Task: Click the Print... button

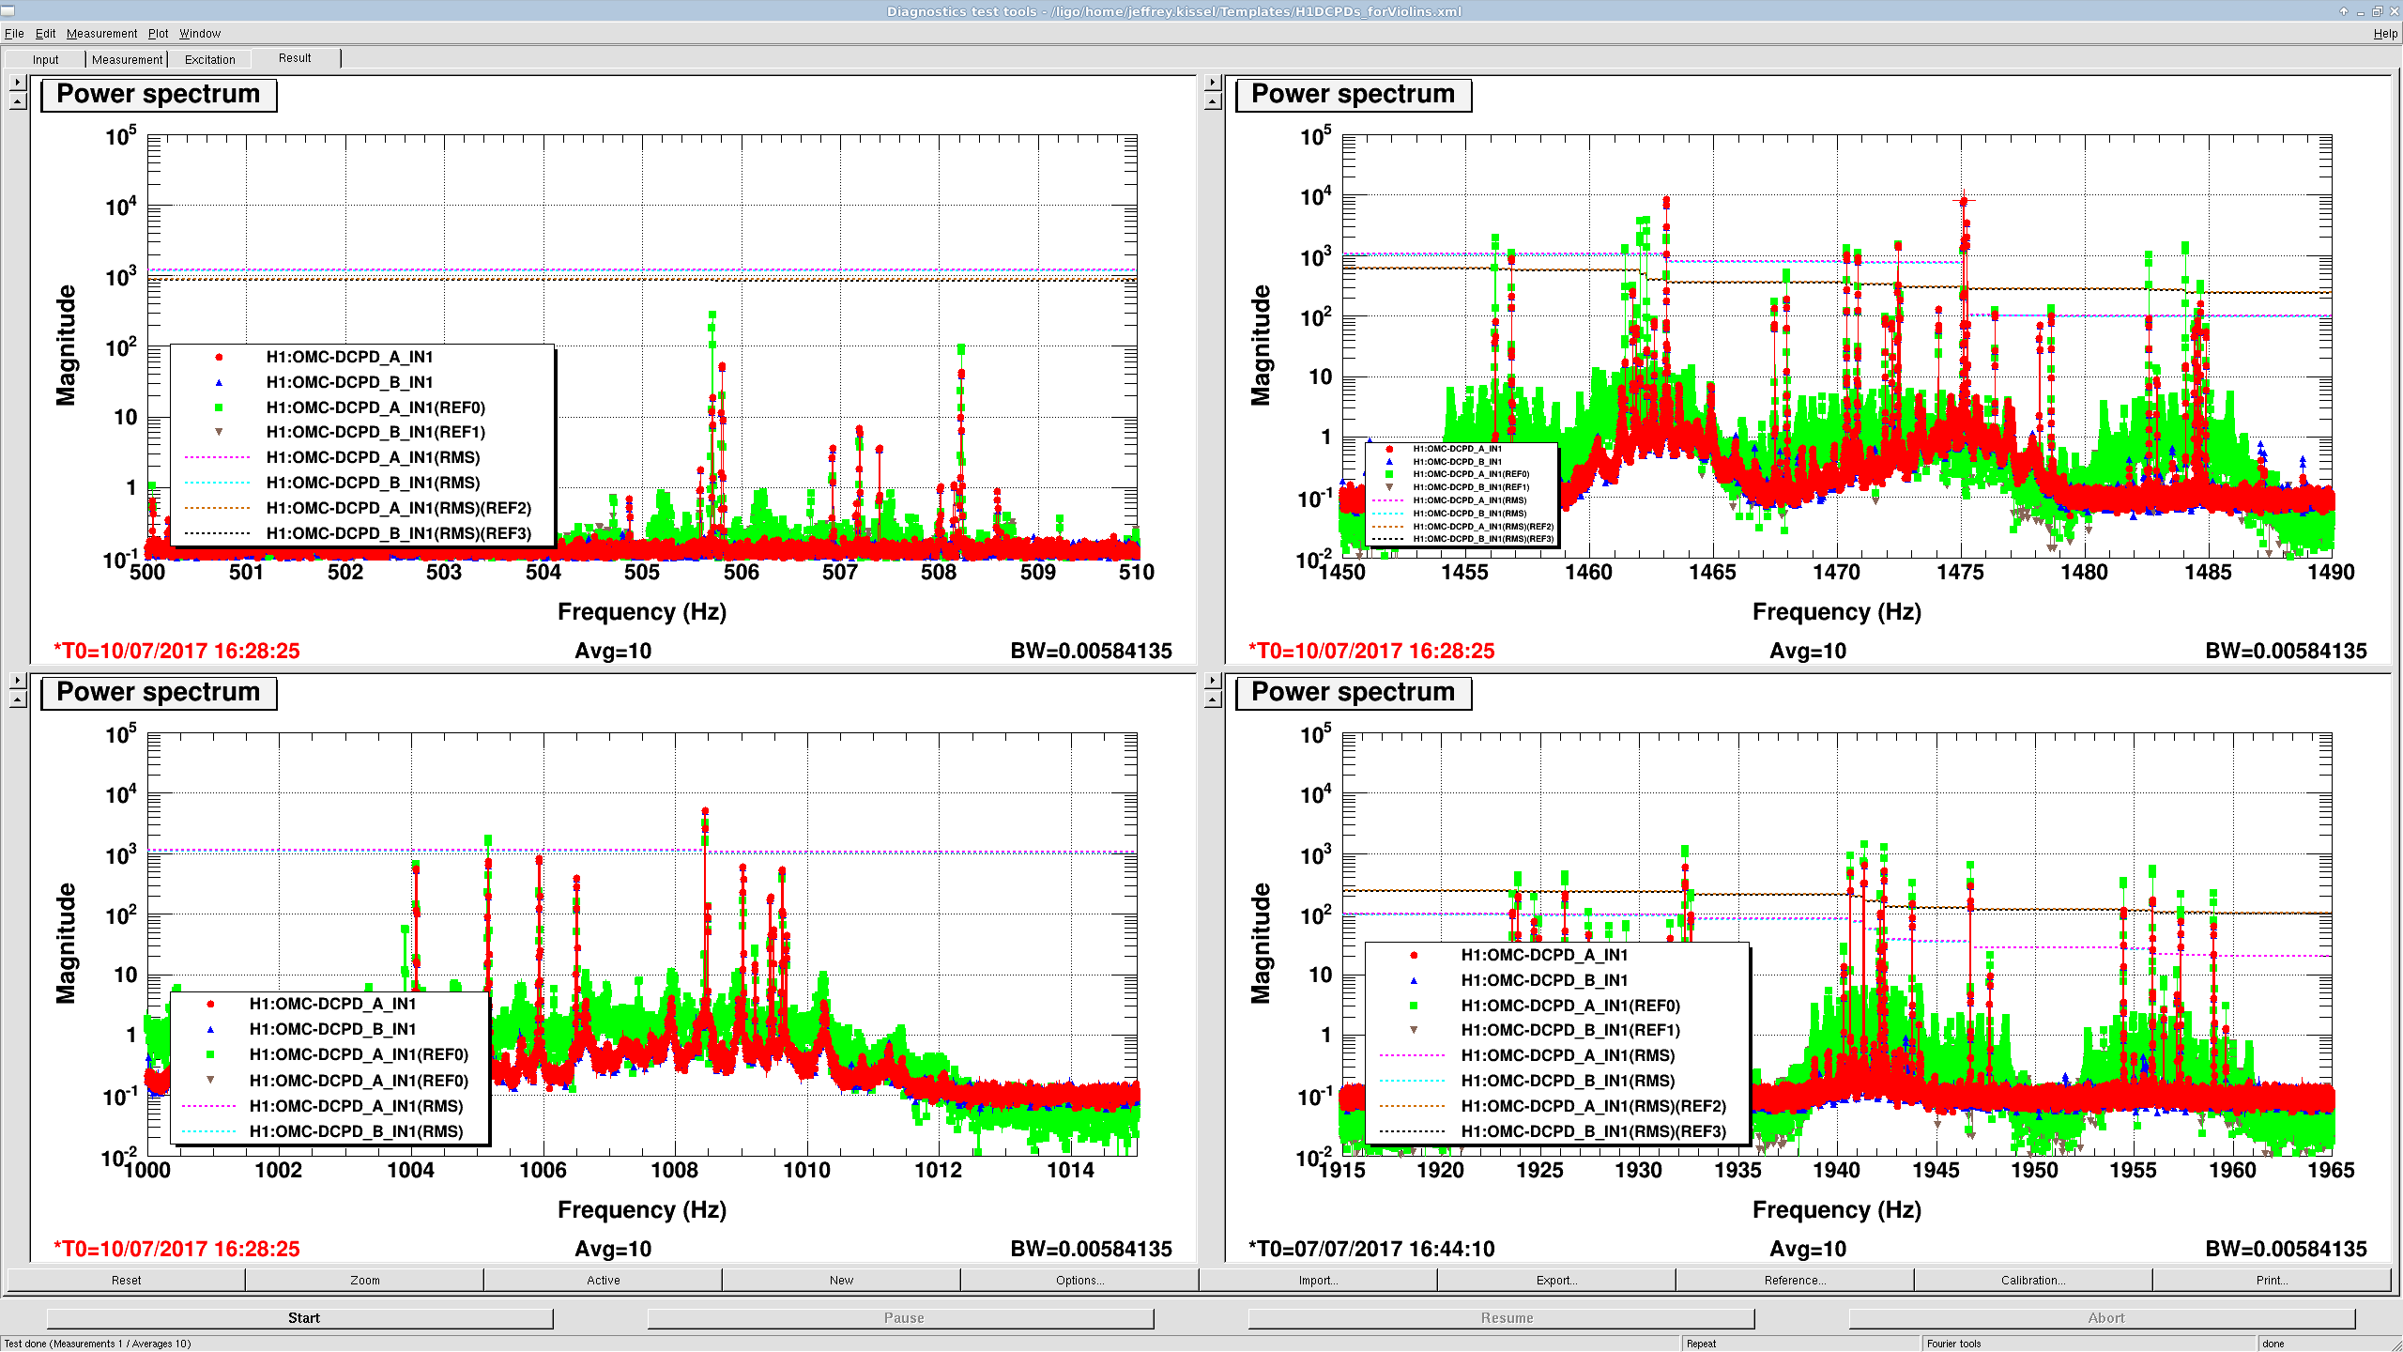Action: pos(2272,1280)
